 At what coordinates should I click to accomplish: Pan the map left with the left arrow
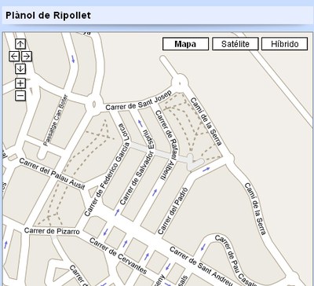(x=14, y=57)
